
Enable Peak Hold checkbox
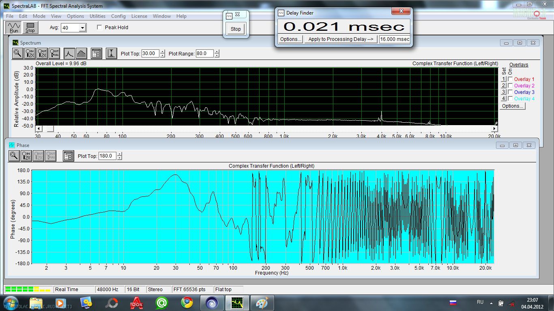[x=100, y=28]
